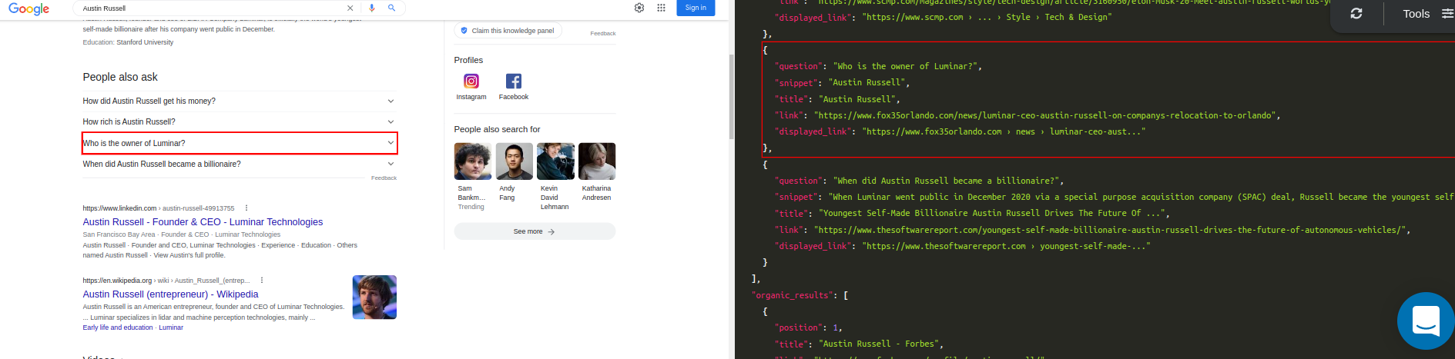This screenshot has height=359, width=1455.
Task: Click JSON question "Who is the owner of Luminar?"
Action: pos(907,66)
